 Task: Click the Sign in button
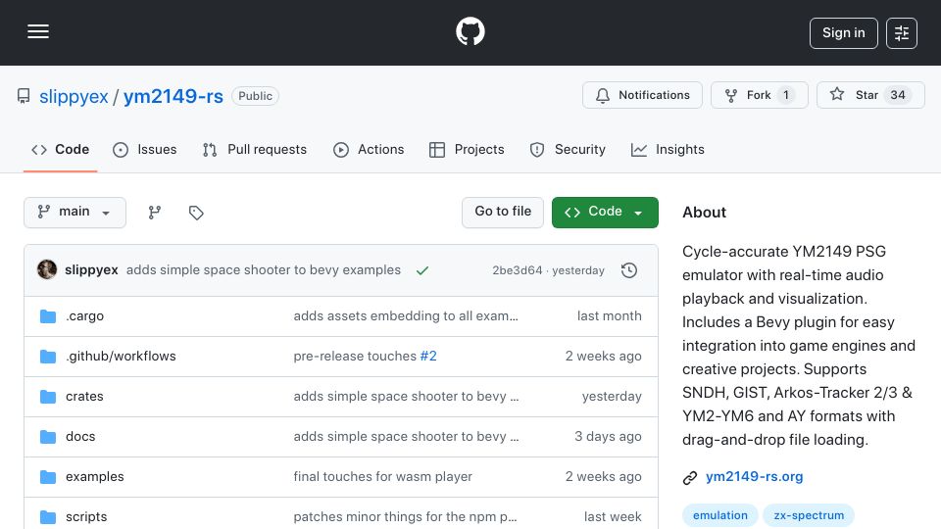(x=843, y=33)
